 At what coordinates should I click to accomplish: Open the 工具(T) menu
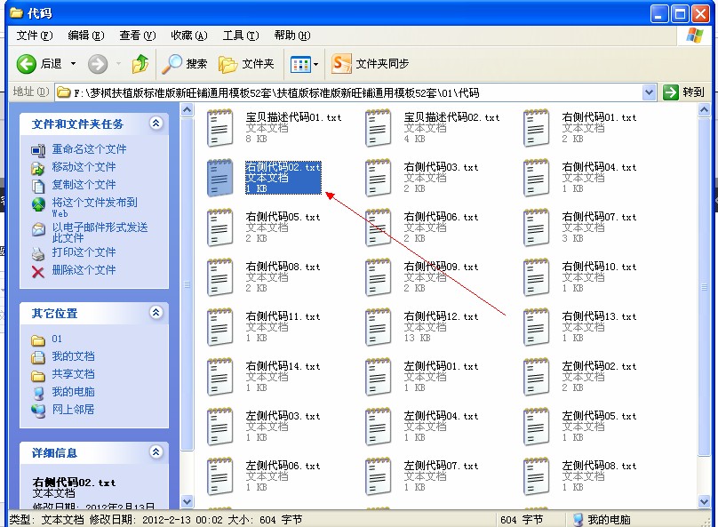(x=240, y=36)
